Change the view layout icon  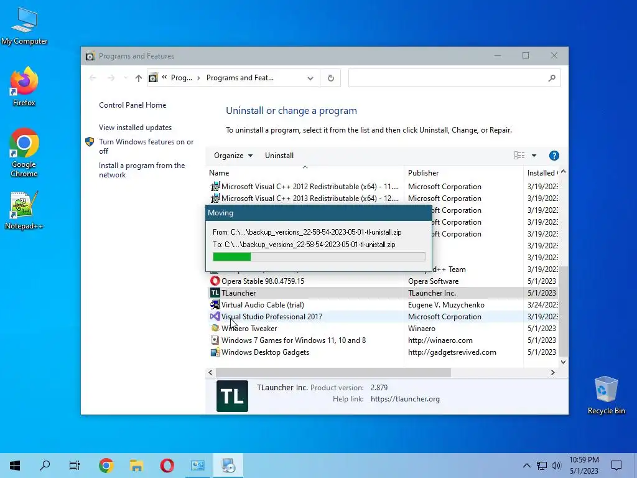tap(519, 155)
